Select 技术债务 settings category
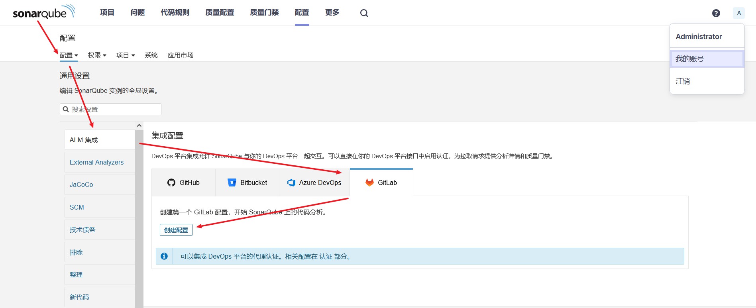Image resolution: width=756 pixels, height=308 pixels. click(100, 230)
